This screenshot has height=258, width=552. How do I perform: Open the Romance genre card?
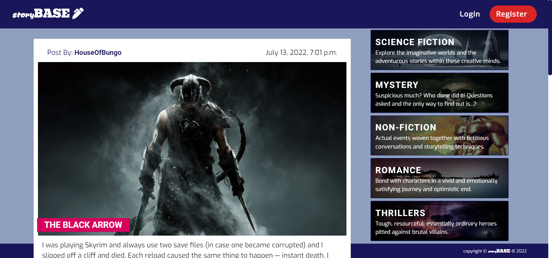(439, 178)
